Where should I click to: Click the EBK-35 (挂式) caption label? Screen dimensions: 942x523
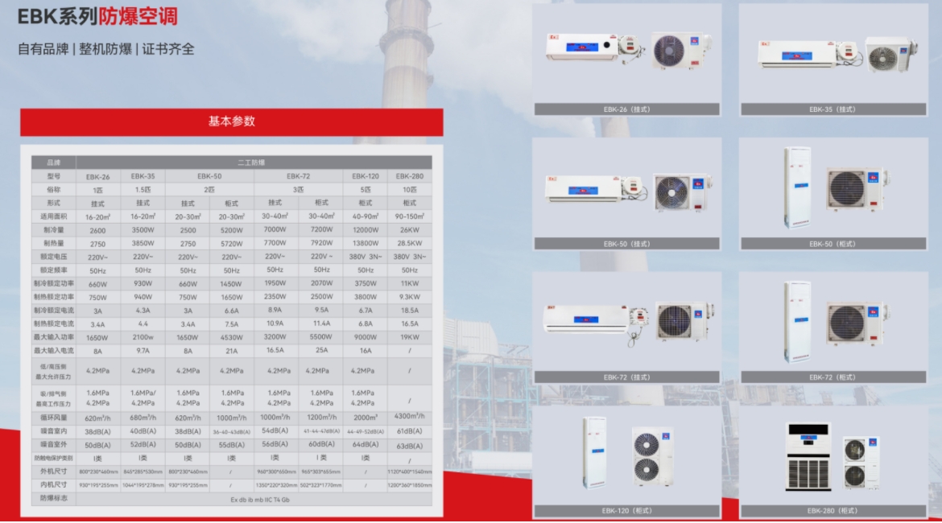(x=833, y=109)
